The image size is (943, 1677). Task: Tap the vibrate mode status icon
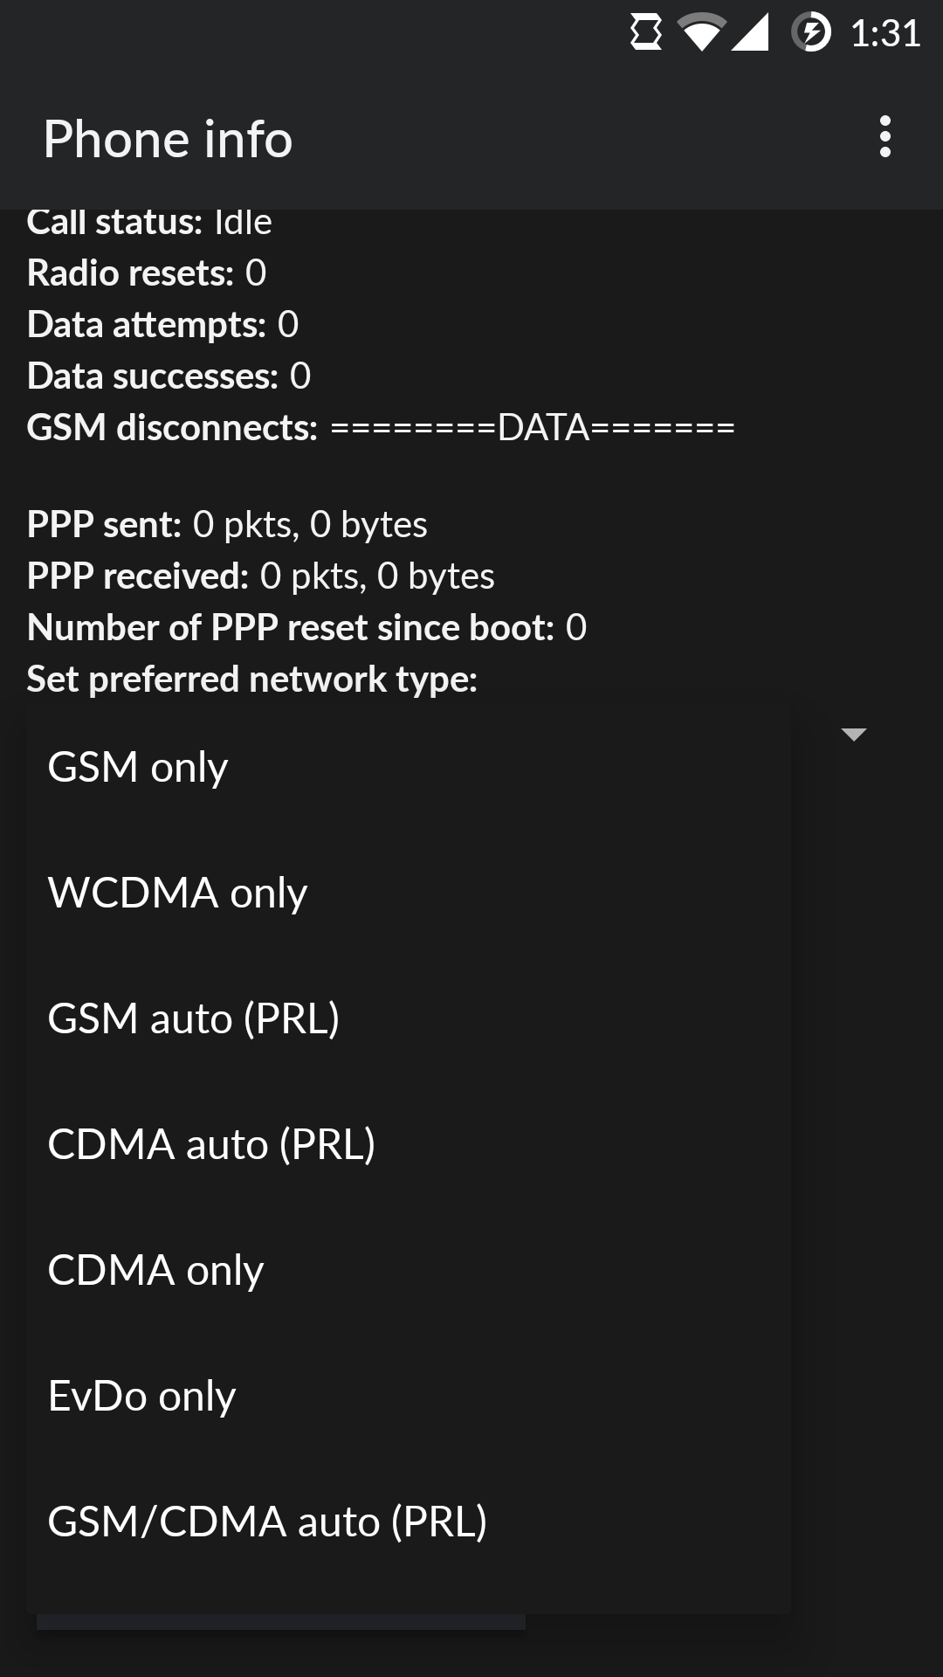tap(645, 33)
